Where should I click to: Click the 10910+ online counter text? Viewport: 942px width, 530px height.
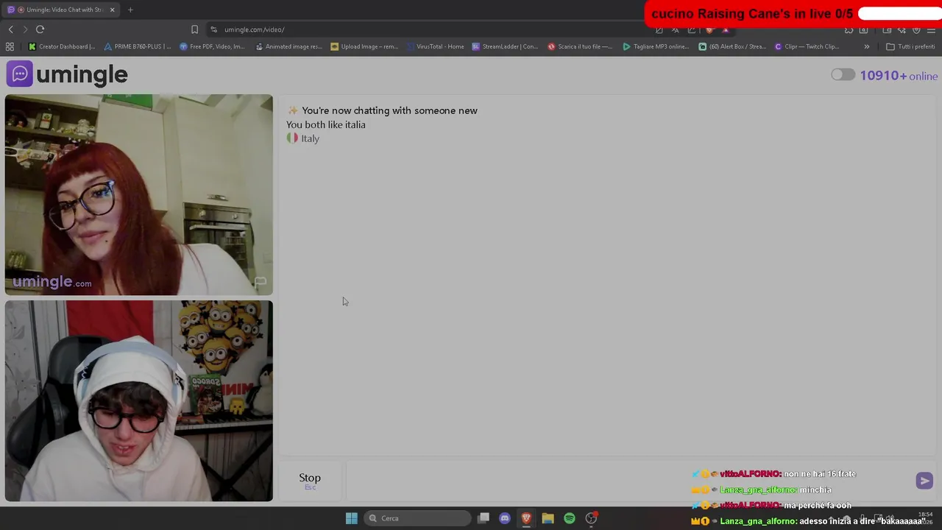tap(899, 76)
